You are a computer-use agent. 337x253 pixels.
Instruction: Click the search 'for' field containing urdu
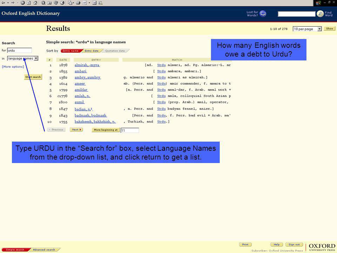coord(19,50)
